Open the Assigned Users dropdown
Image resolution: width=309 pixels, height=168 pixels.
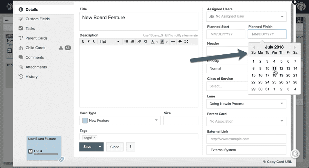(246, 16)
